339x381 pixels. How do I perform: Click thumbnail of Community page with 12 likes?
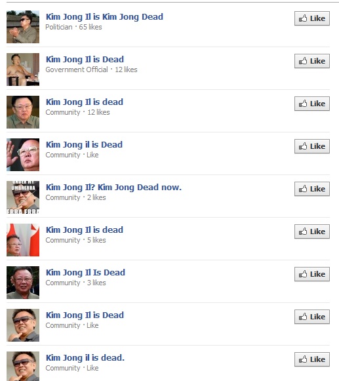tap(23, 112)
